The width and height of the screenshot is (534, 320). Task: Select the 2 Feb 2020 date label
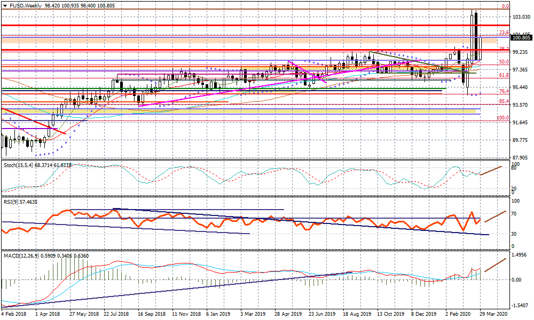click(458, 314)
